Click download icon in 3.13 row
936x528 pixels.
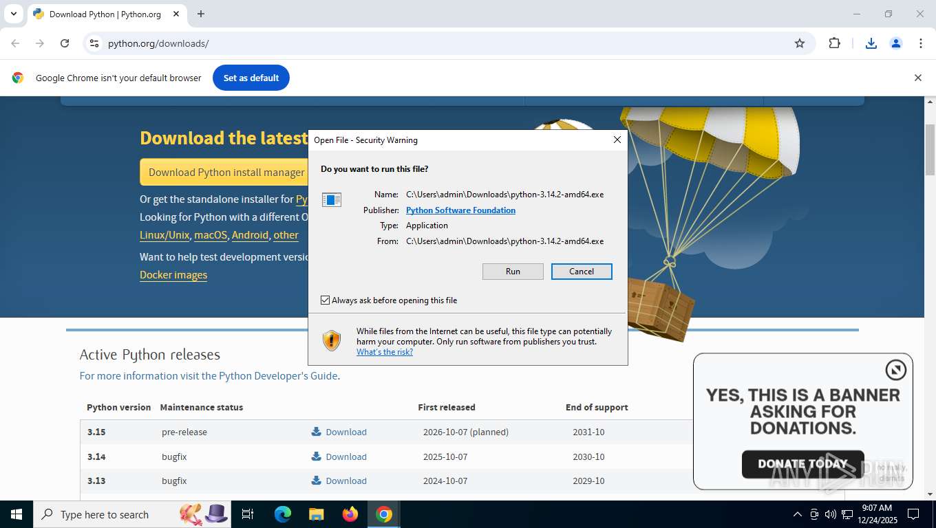point(317,481)
